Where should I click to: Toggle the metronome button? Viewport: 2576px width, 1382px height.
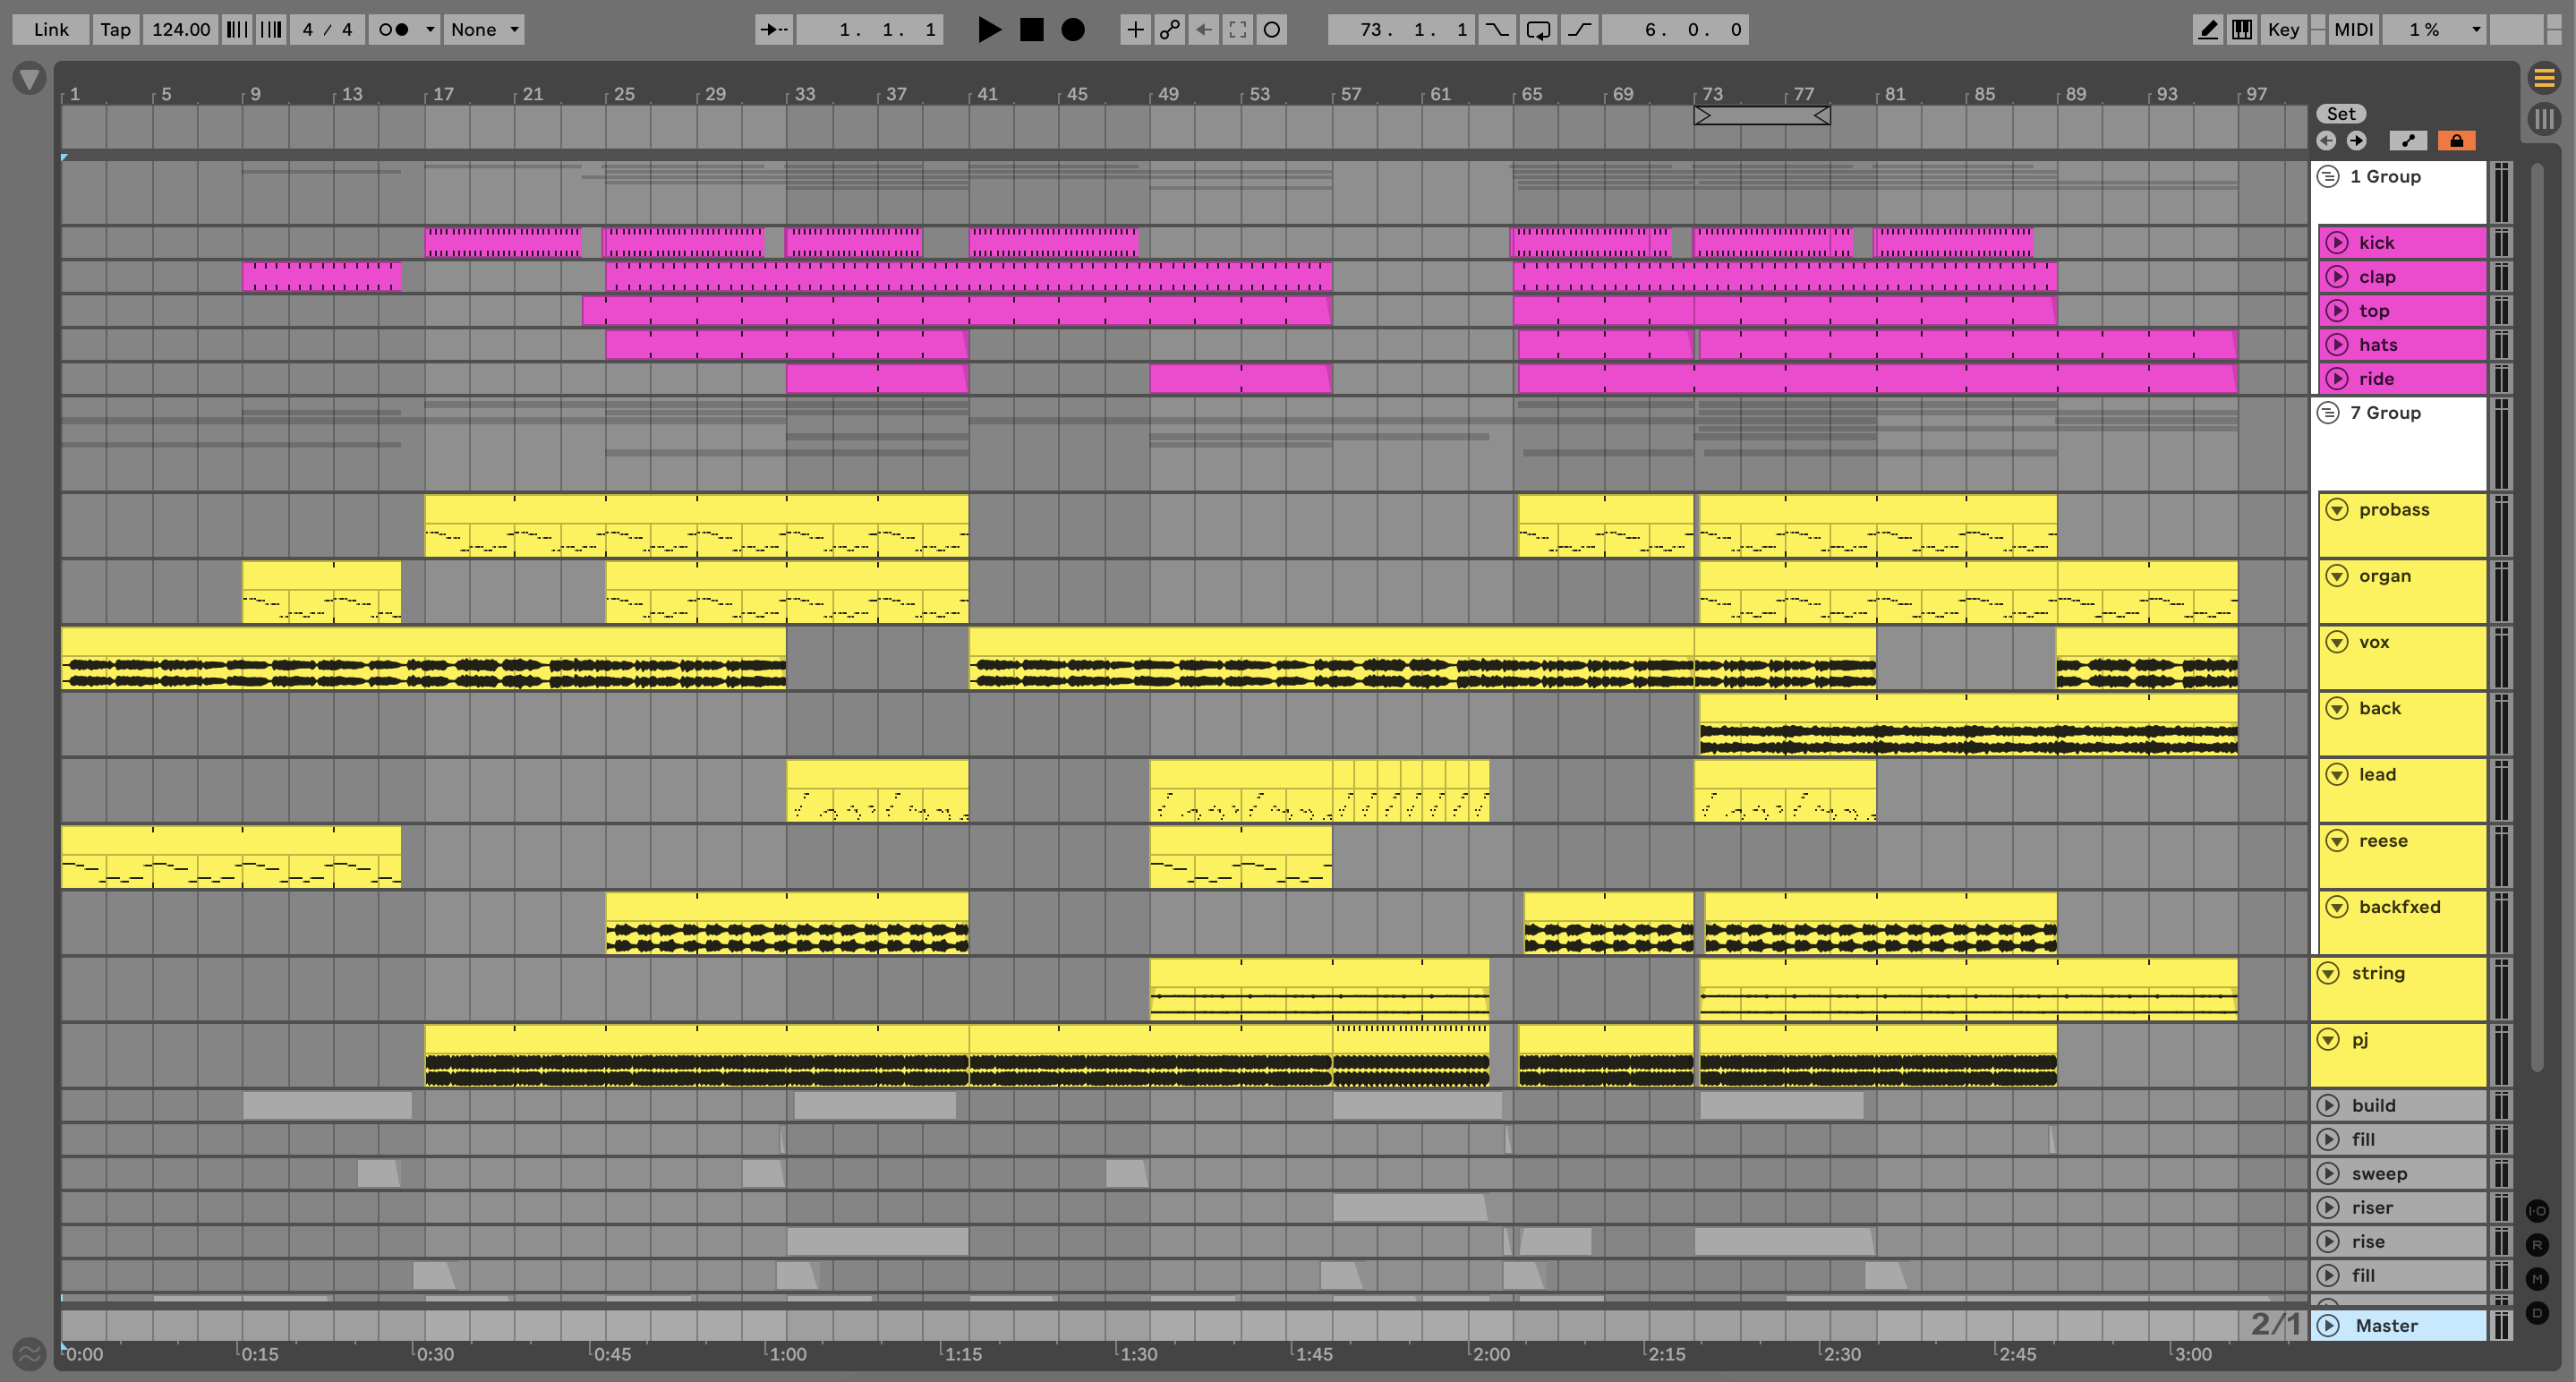click(x=394, y=30)
